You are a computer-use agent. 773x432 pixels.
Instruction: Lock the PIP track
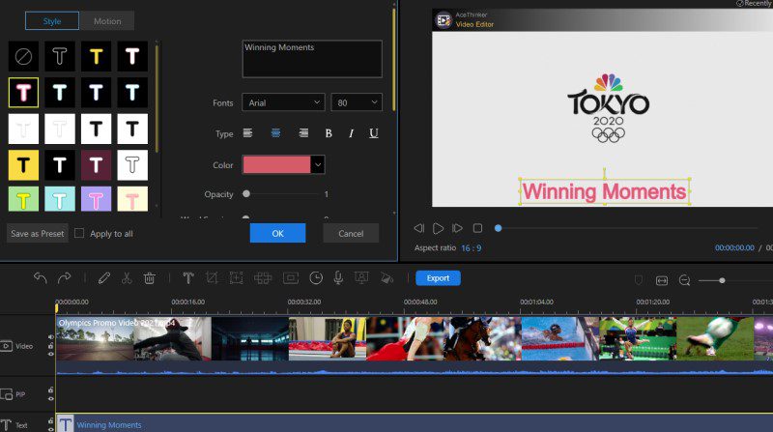point(50,389)
